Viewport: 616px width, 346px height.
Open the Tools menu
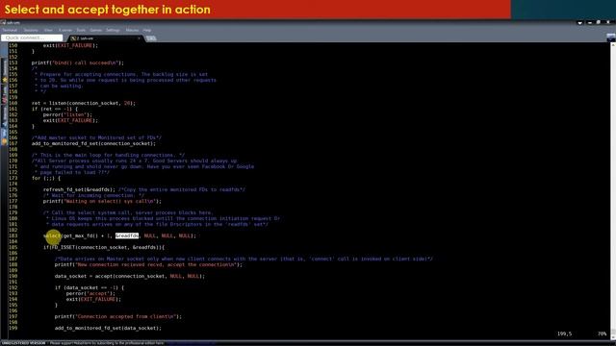(81, 30)
